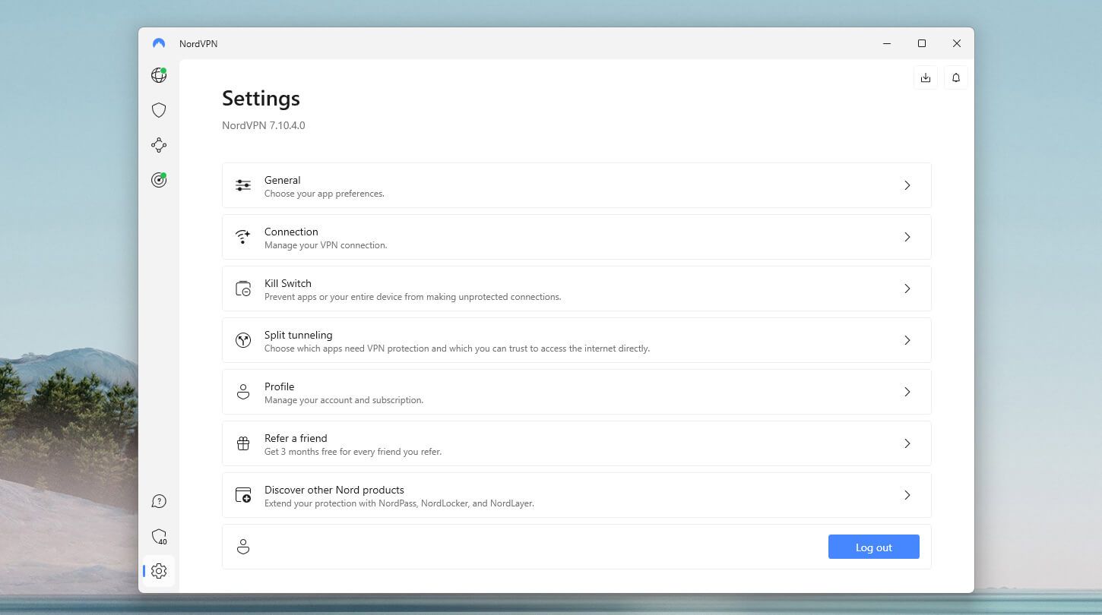
Task: Expand the Profile row chevron
Action: pos(907,392)
